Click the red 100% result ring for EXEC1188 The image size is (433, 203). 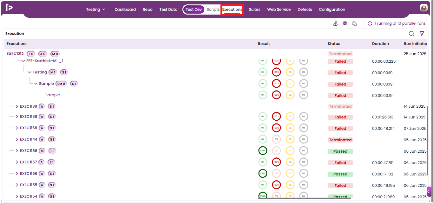276,117
